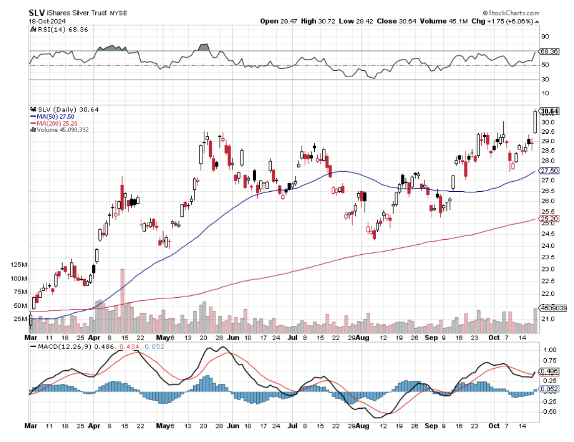Click the black MACD line legend marker
Screen dimensions: 574x442
34,347
